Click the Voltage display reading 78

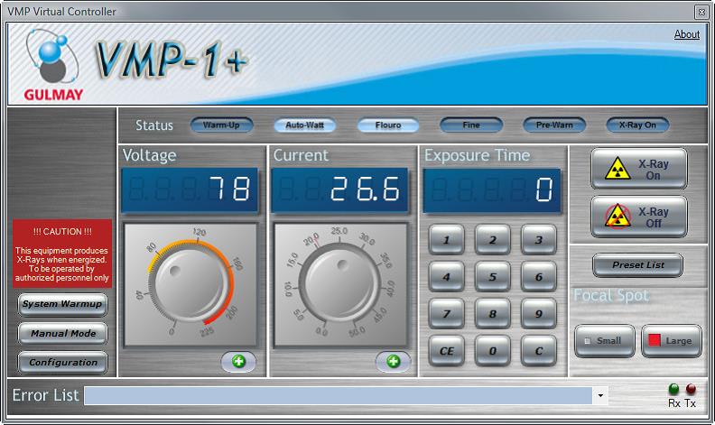coord(190,189)
